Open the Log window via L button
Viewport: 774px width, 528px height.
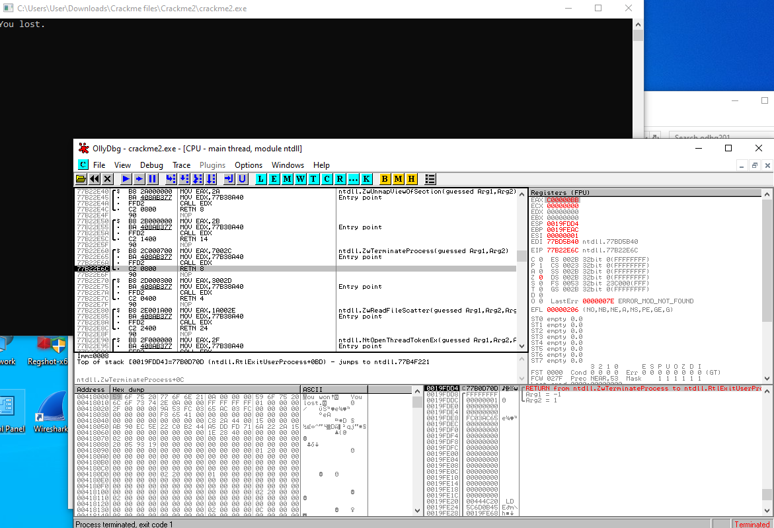pyautogui.click(x=260, y=179)
